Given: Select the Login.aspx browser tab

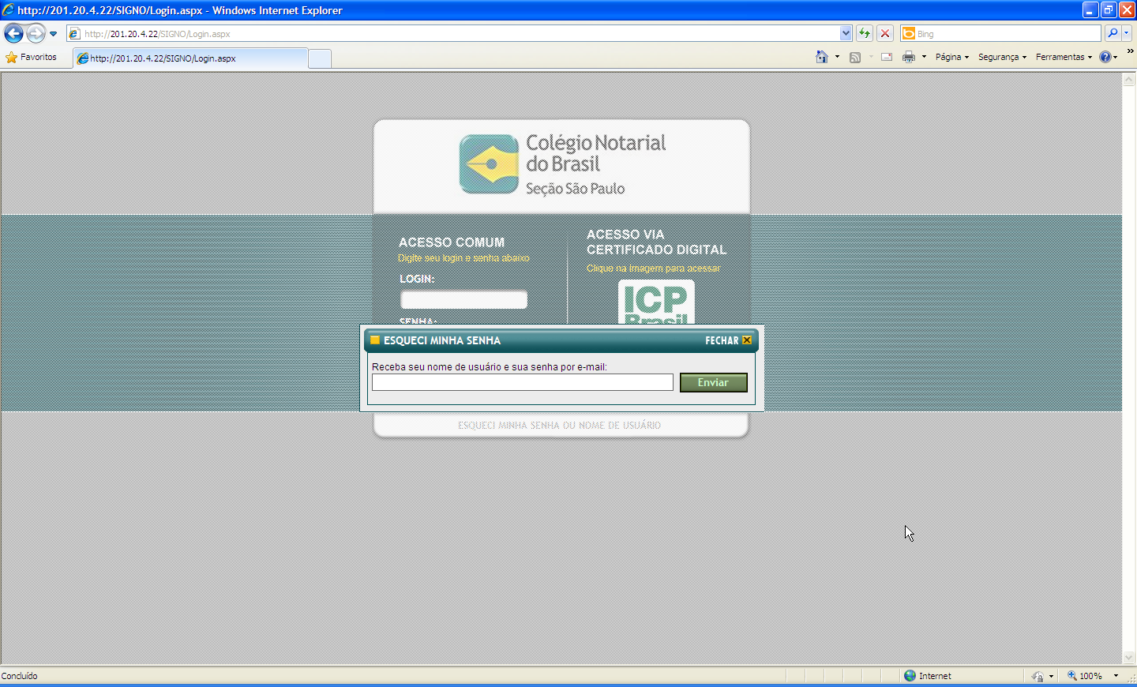Looking at the screenshot, I should (x=189, y=58).
